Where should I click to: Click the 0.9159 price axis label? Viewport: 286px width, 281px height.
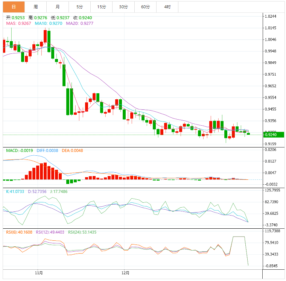point(271,144)
